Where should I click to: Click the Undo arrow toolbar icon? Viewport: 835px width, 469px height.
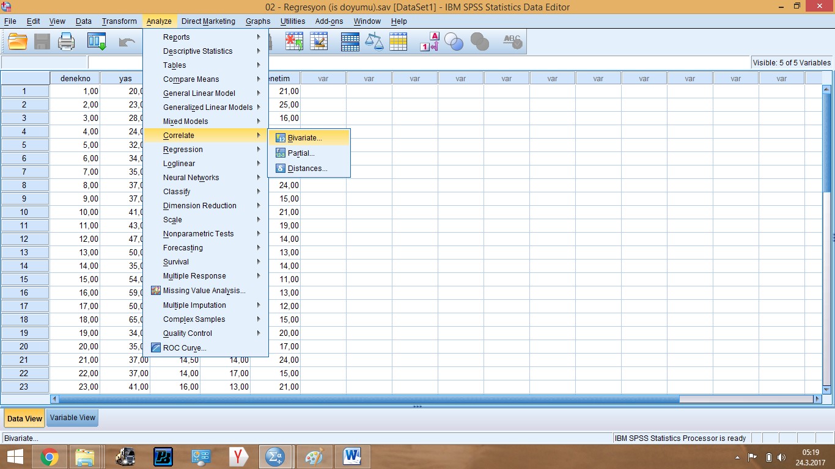pos(127,42)
